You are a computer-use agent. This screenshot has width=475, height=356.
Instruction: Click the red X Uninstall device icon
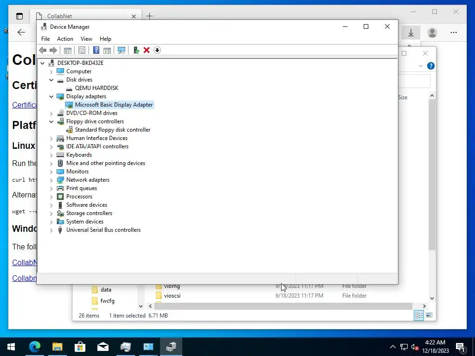(147, 50)
